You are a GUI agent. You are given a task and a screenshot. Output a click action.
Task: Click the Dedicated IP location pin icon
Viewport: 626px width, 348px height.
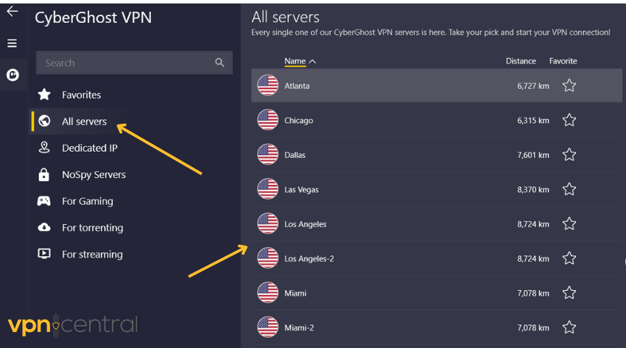(44, 148)
